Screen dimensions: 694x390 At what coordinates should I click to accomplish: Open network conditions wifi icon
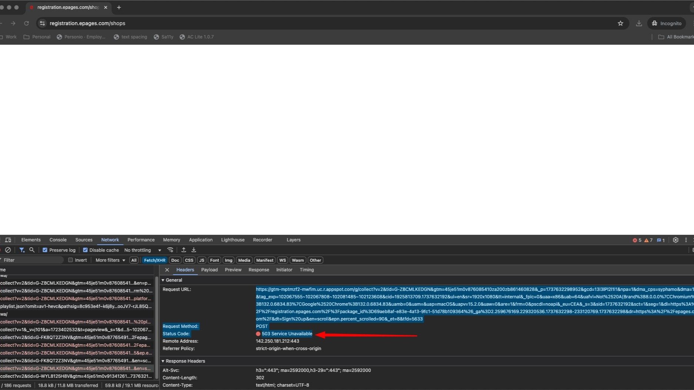click(170, 250)
